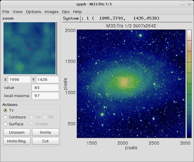Viewport: 194px width, 162px height.
Task: Click the zoom preview thumbnail
Action: coord(30,48)
